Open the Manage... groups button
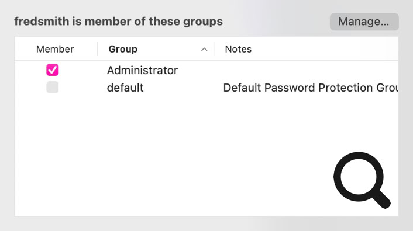Viewport: 413px width, 231px height. click(x=364, y=22)
